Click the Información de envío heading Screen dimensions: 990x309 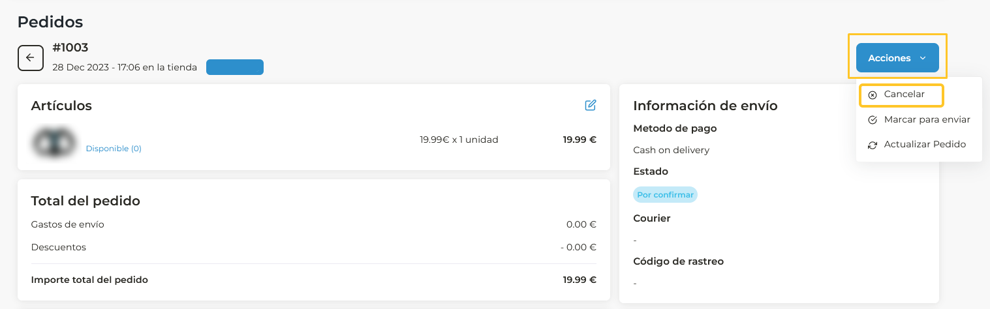pyautogui.click(x=705, y=106)
